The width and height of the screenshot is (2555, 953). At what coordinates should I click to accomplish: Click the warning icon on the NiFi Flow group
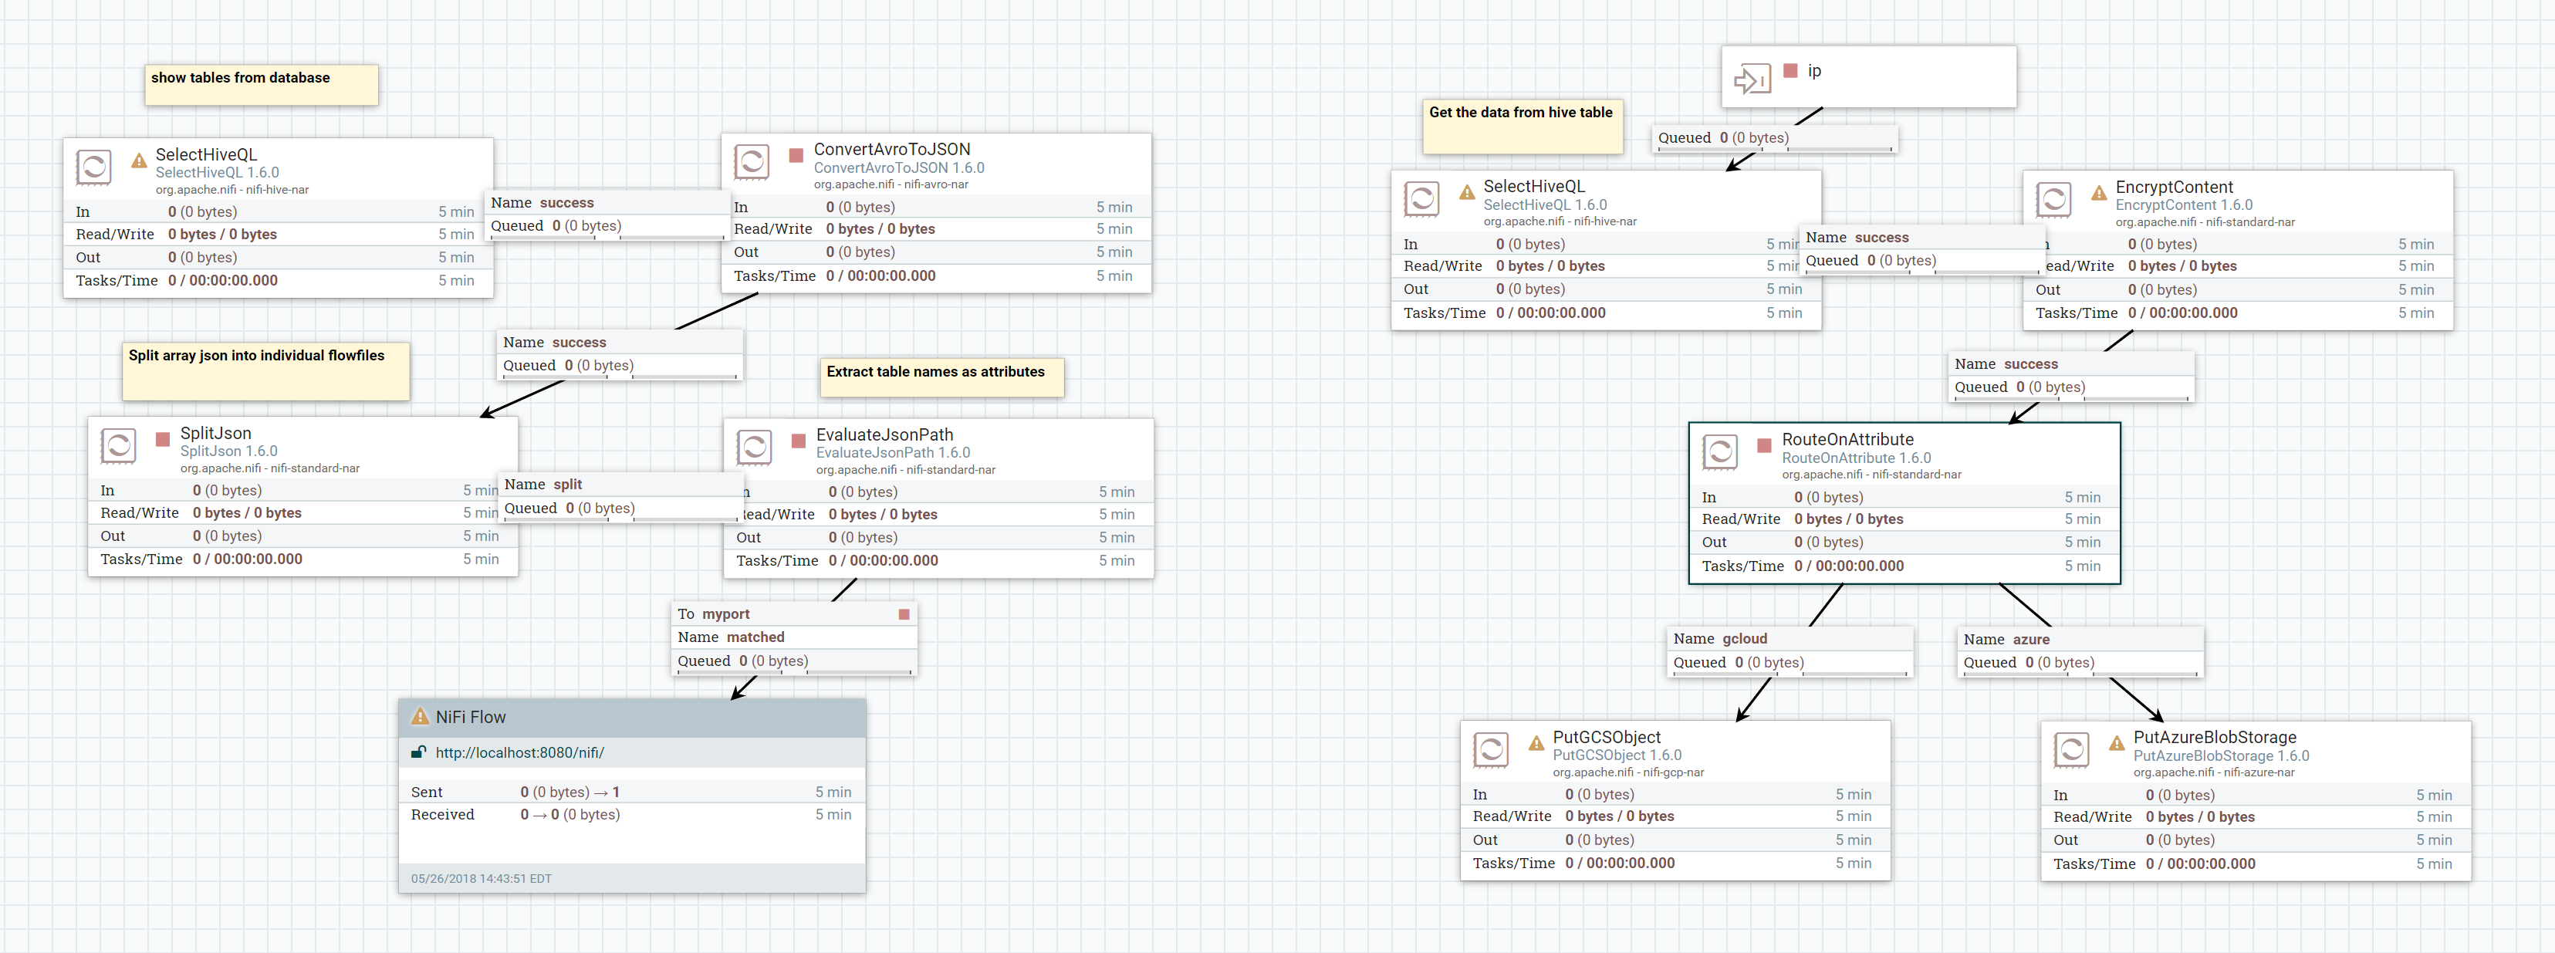coord(421,716)
